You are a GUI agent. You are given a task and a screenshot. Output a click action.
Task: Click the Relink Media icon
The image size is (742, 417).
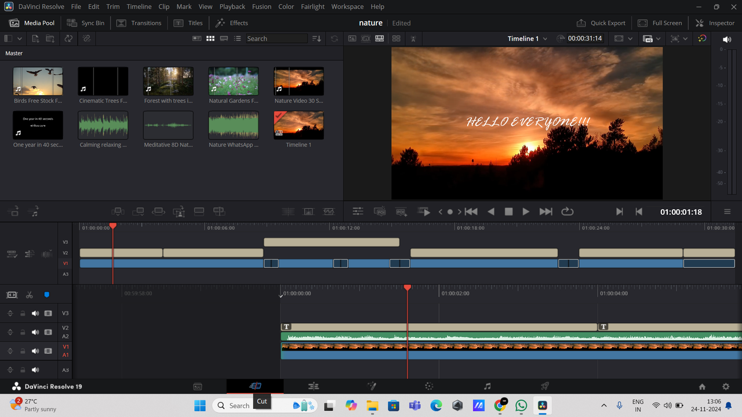click(x=86, y=39)
